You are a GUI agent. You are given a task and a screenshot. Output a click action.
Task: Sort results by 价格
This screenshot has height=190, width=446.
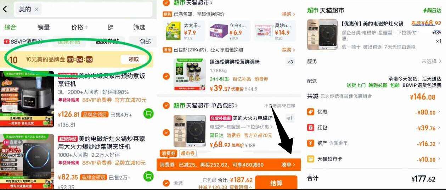(x=79, y=27)
